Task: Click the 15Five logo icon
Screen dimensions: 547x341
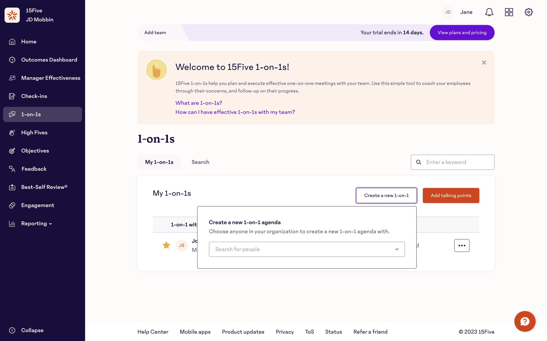Action: click(x=12, y=15)
